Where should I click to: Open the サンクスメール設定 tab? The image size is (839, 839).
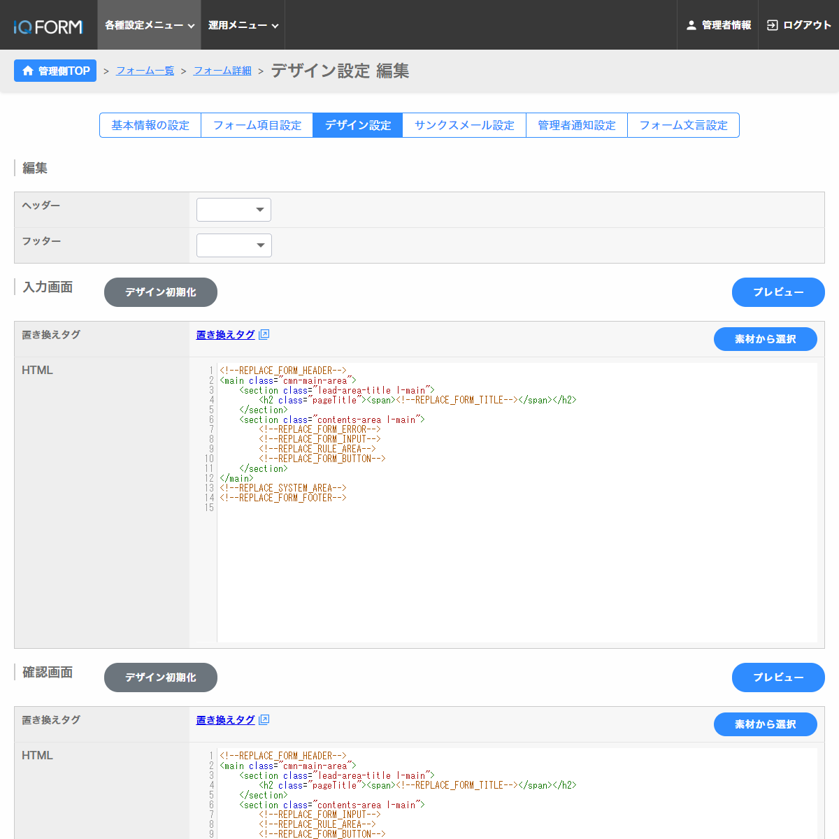(x=464, y=125)
